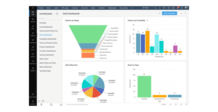The image size is (218, 112).
Task: Open the Campaigns app icon
Action: click(x=33, y=41)
